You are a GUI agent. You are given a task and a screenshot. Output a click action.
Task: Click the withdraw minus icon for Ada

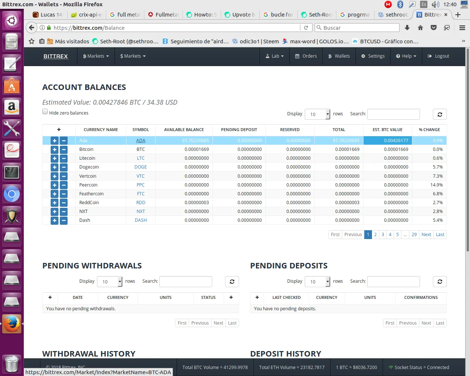coord(64,141)
